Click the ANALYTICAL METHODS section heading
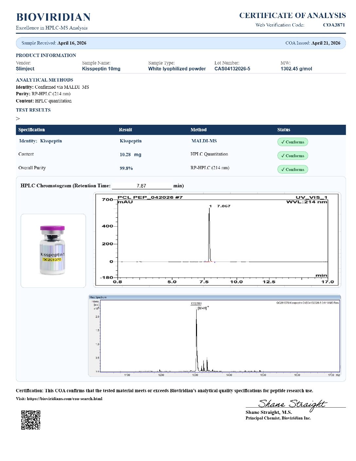This screenshot has width=356, height=461. click(44, 80)
